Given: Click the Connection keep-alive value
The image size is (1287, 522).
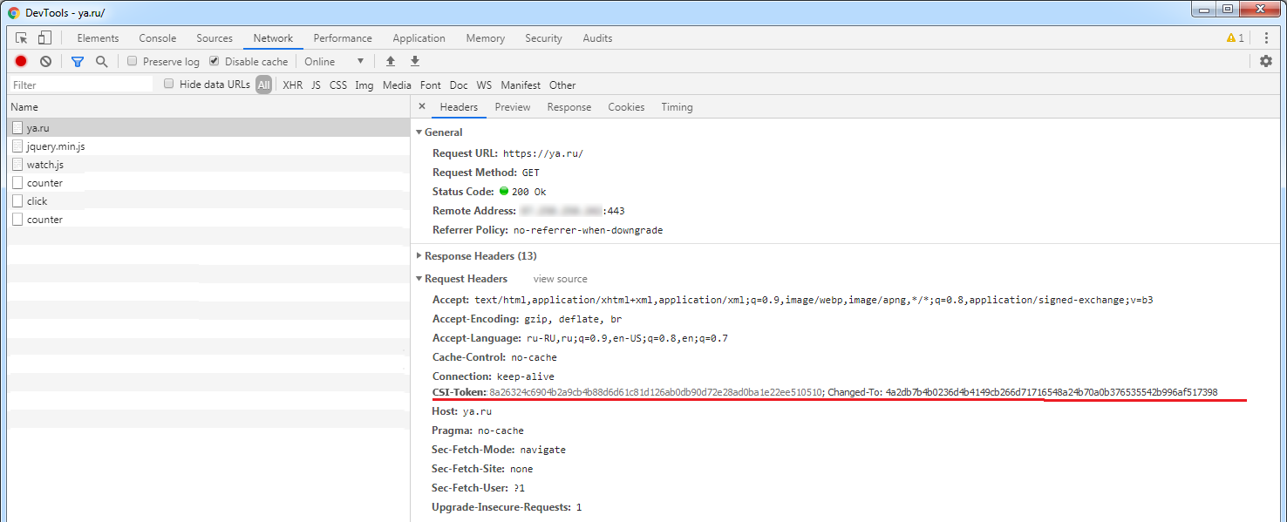Looking at the screenshot, I should pyautogui.click(x=526, y=376).
